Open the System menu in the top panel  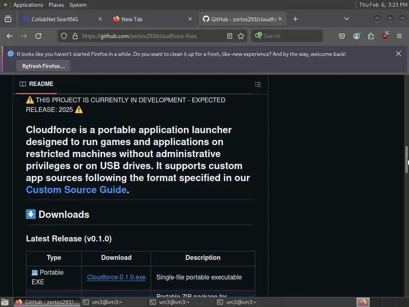pyautogui.click(x=78, y=5)
